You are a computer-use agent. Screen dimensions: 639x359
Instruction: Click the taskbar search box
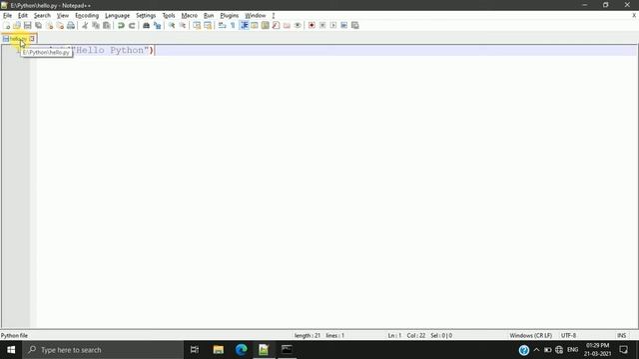(103, 350)
